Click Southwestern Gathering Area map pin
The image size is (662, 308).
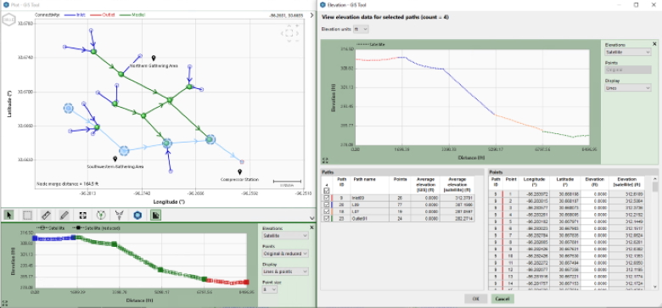coord(115,159)
